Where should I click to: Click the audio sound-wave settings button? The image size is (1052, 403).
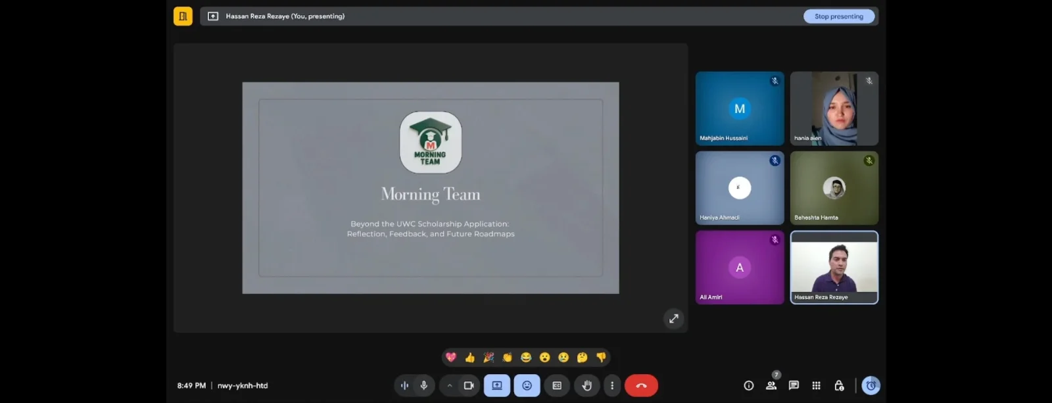[404, 386]
